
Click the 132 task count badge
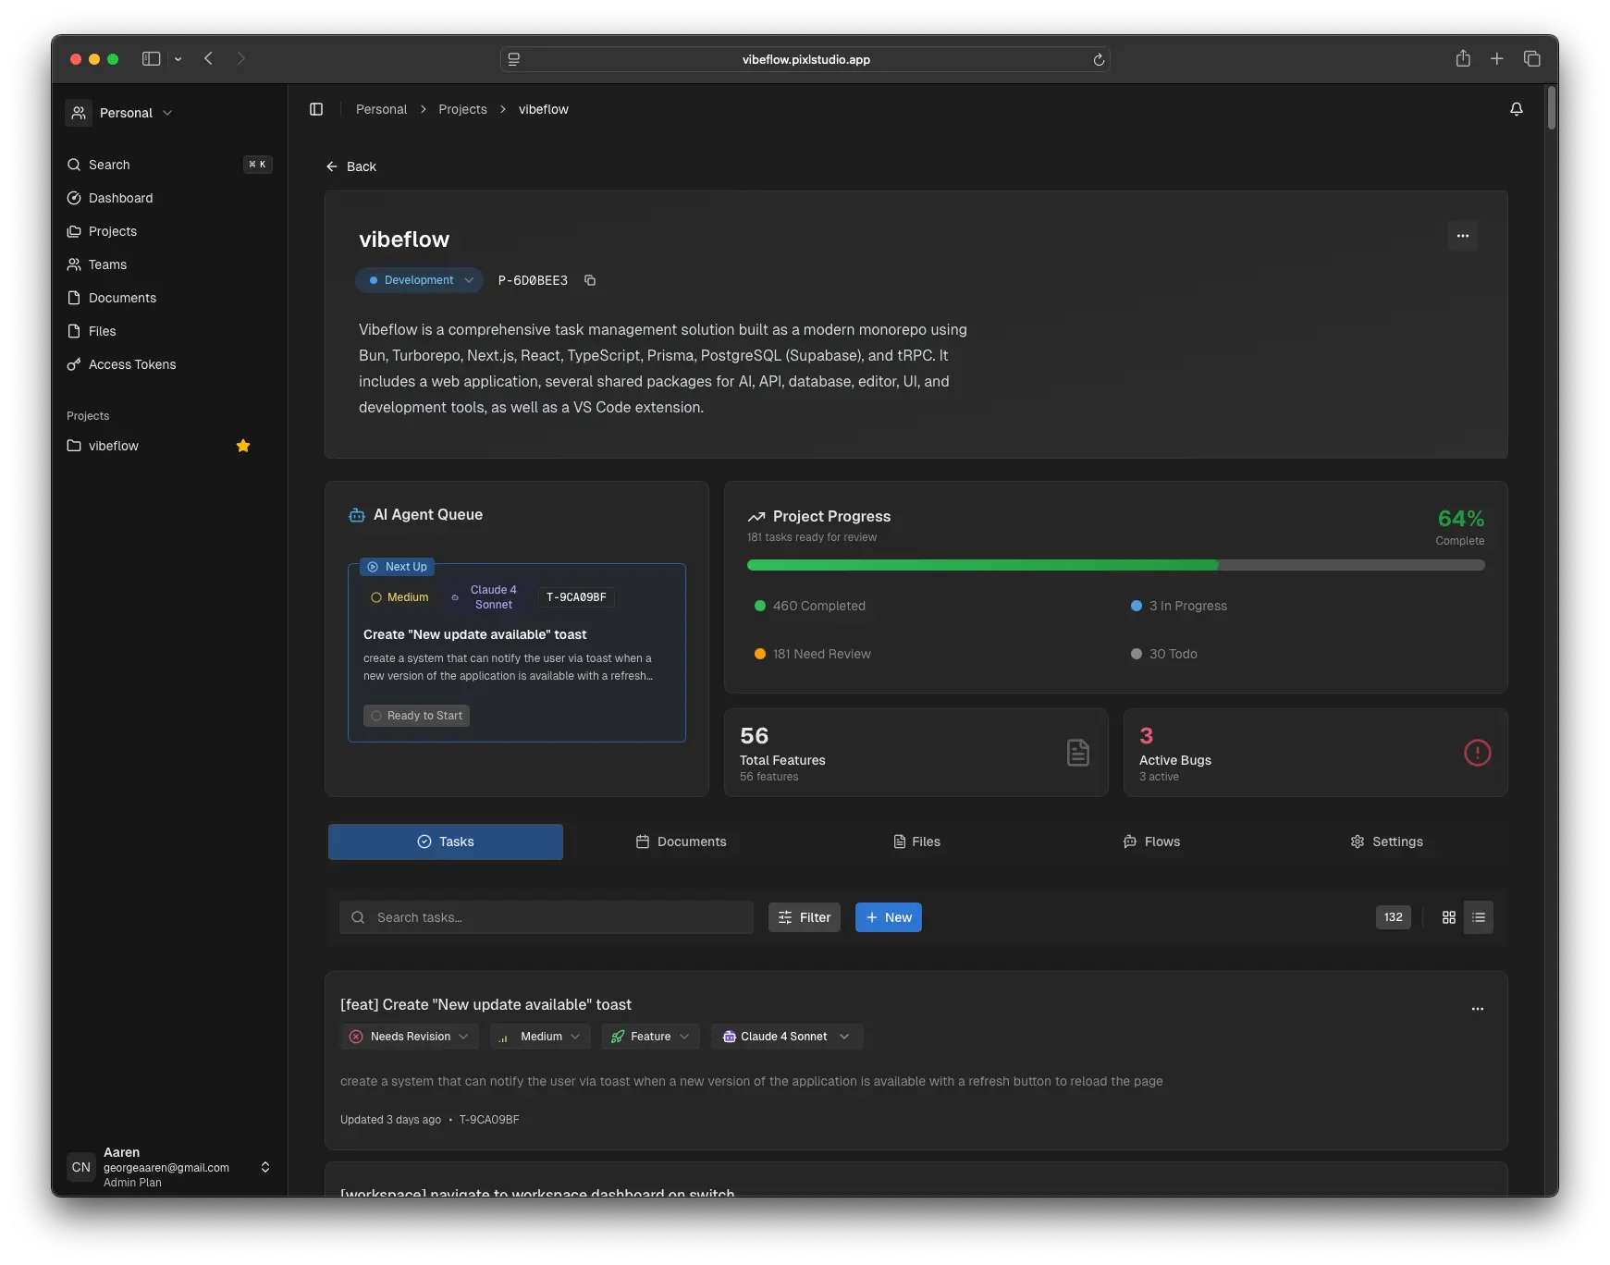1394,917
